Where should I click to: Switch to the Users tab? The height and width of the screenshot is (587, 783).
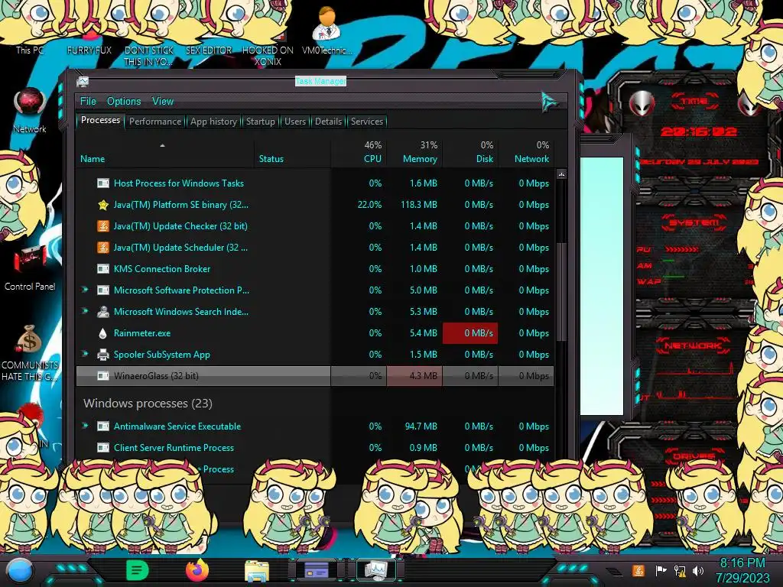pyautogui.click(x=294, y=122)
